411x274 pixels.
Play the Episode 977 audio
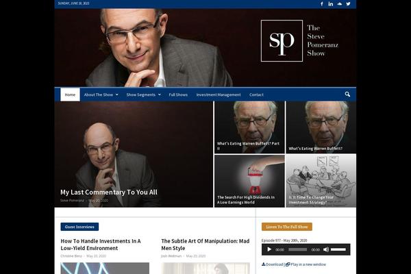[269, 249]
